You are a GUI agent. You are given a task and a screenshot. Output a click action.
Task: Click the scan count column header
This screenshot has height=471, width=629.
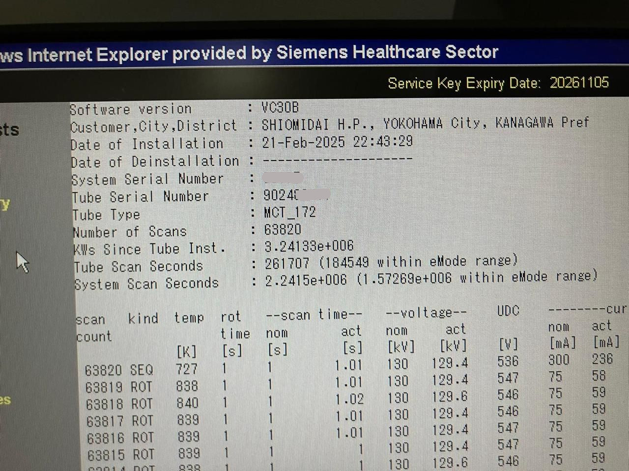[93, 328]
